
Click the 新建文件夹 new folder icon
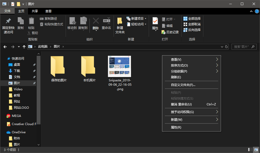(120, 21)
